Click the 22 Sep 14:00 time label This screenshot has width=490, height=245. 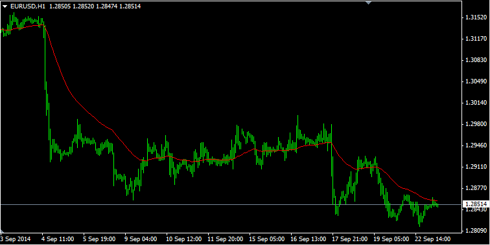pyautogui.click(x=433, y=239)
